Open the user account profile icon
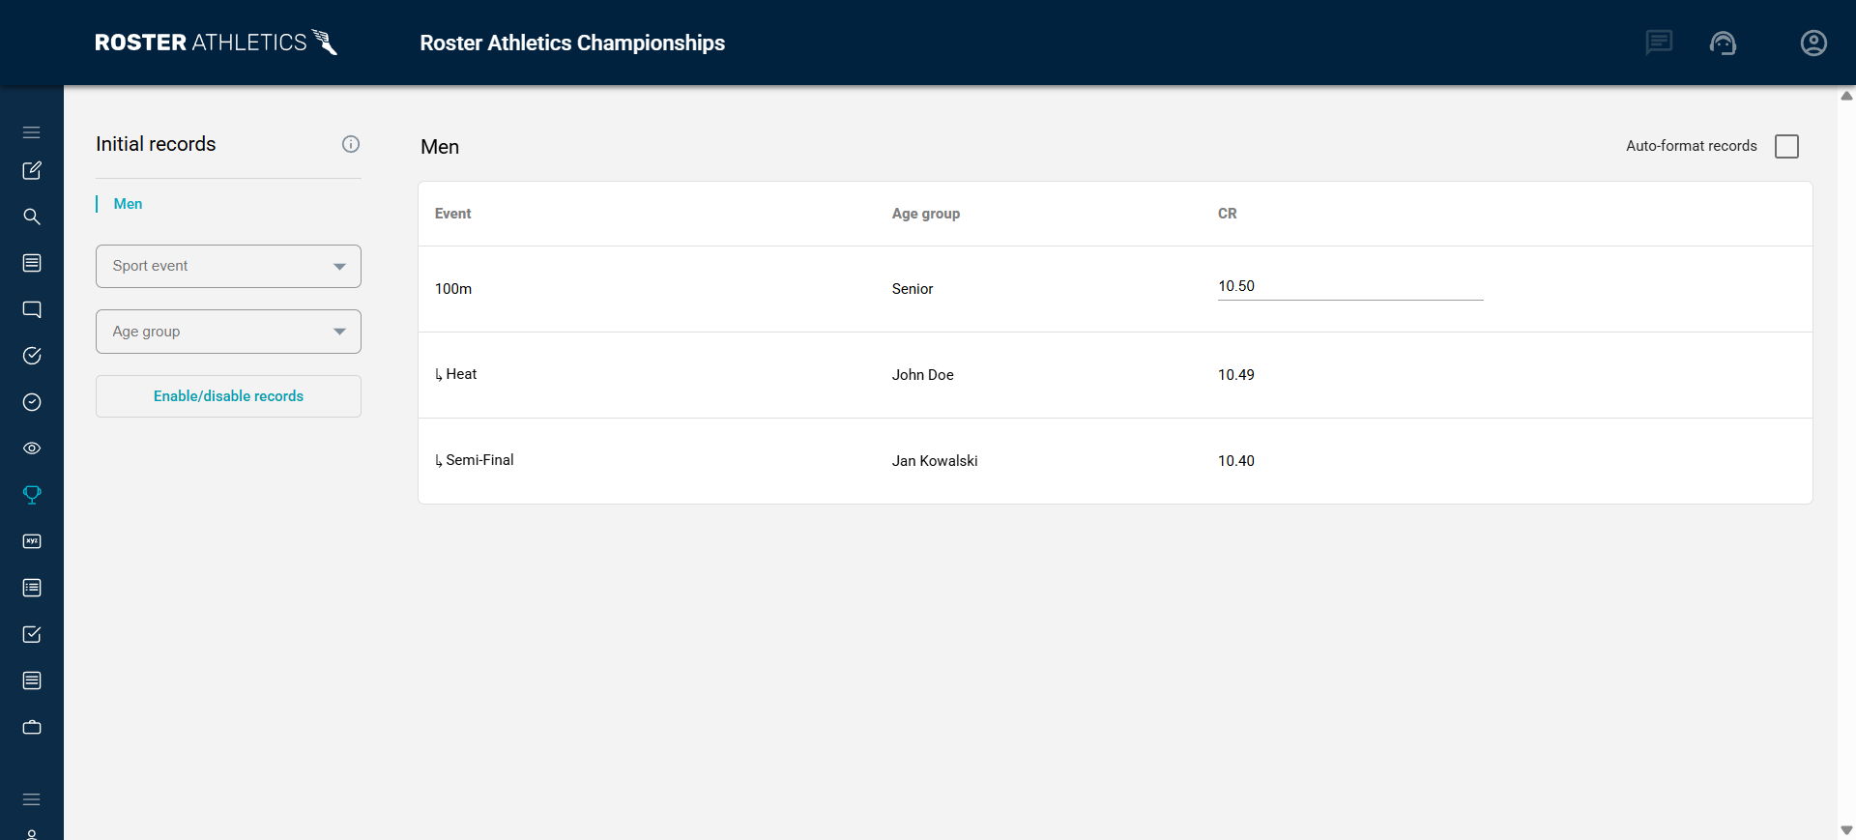 pyautogui.click(x=1813, y=43)
